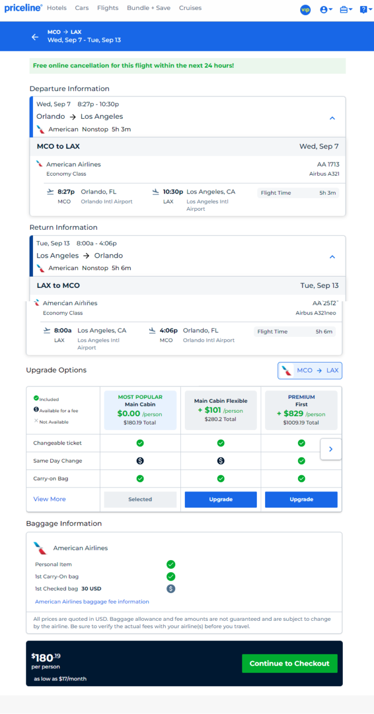This screenshot has height=714, width=374.
Task: Go back using the left arrow
Action: click(x=35, y=37)
